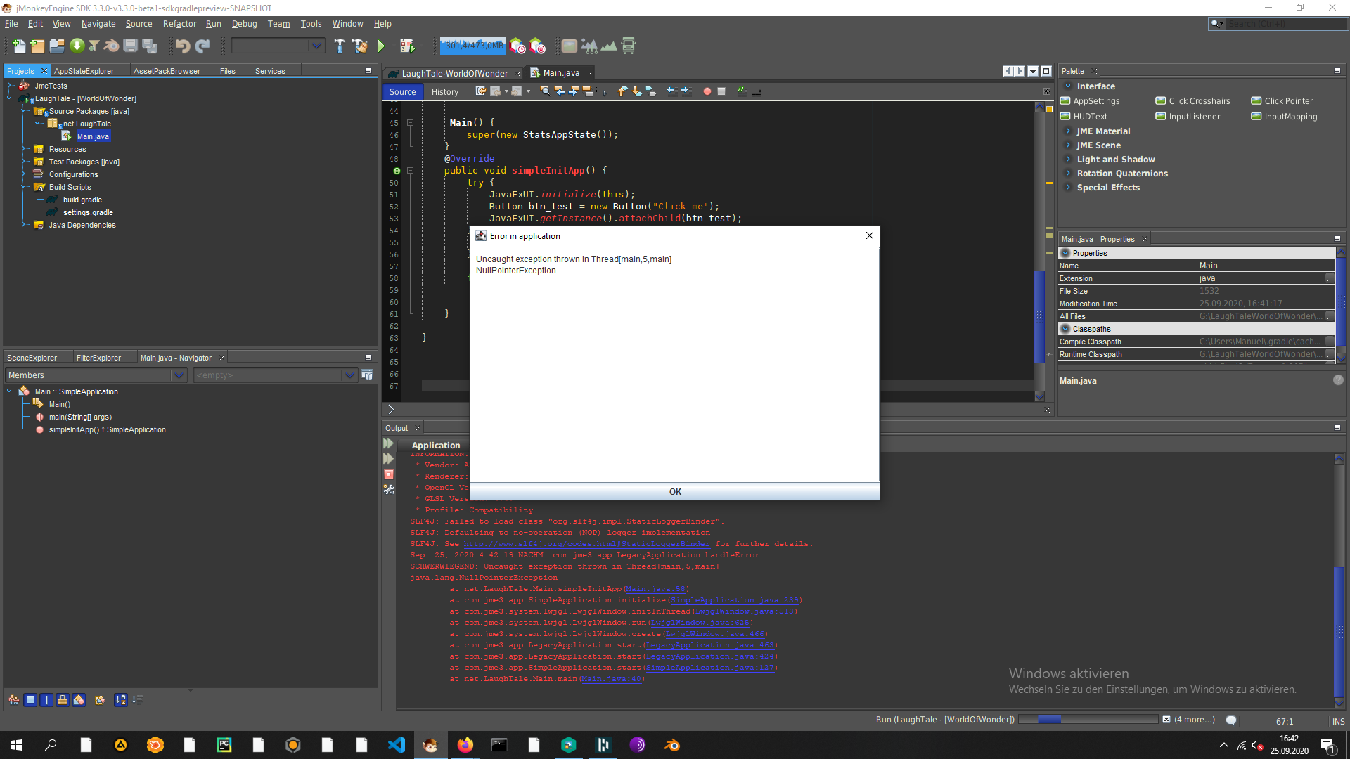The height and width of the screenshot is (759, 1350).
Task: Click wrench settings icon in Output panel
Action: pos(388,489)
